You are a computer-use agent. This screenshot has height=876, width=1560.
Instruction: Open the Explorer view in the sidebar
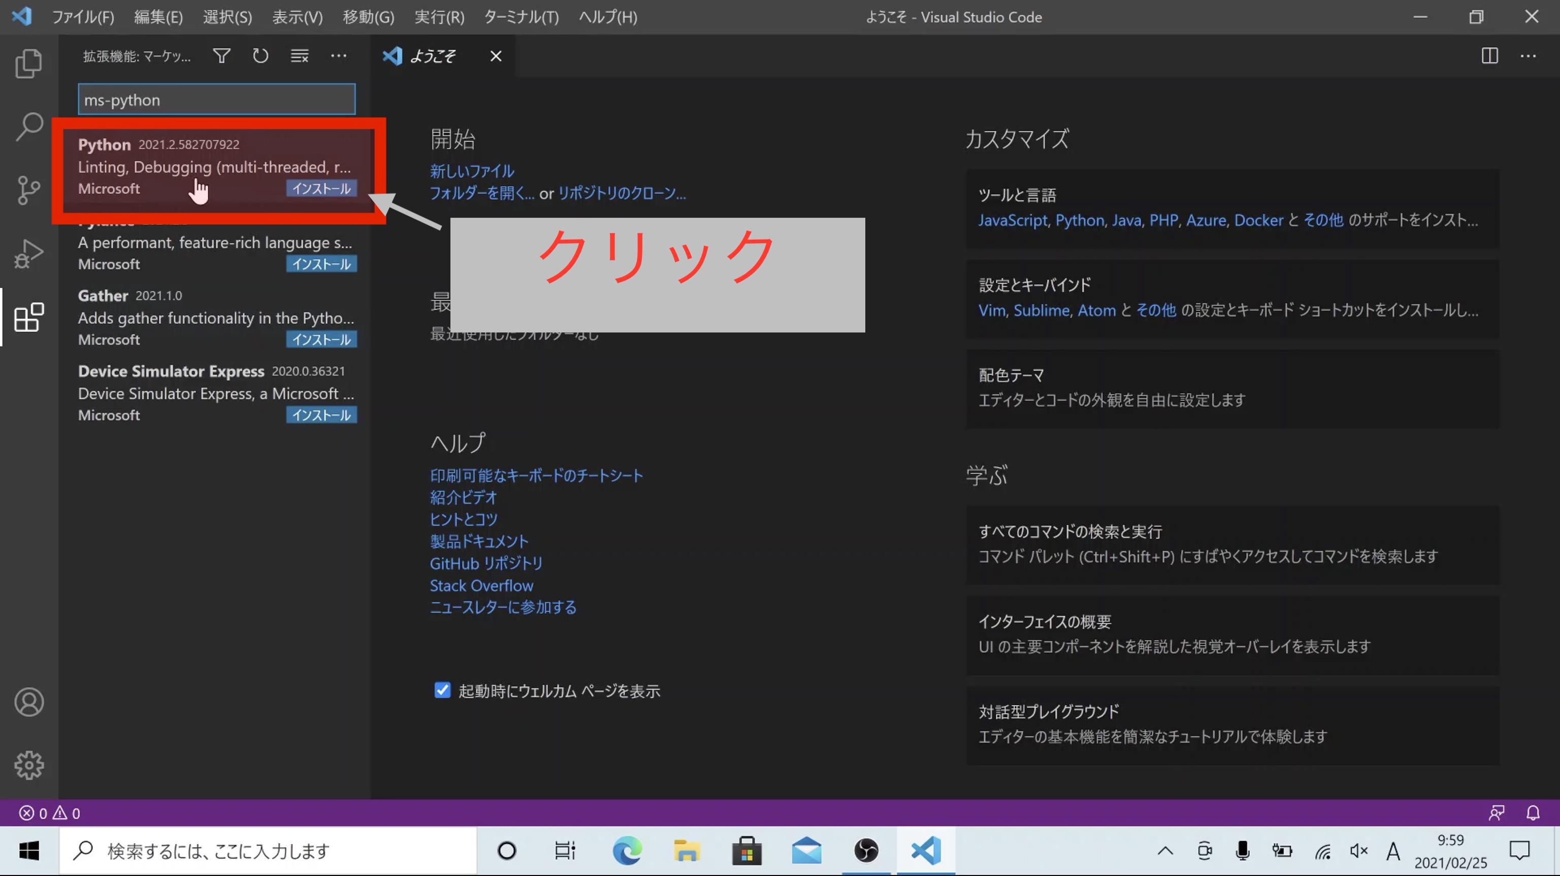coord(28,63)
